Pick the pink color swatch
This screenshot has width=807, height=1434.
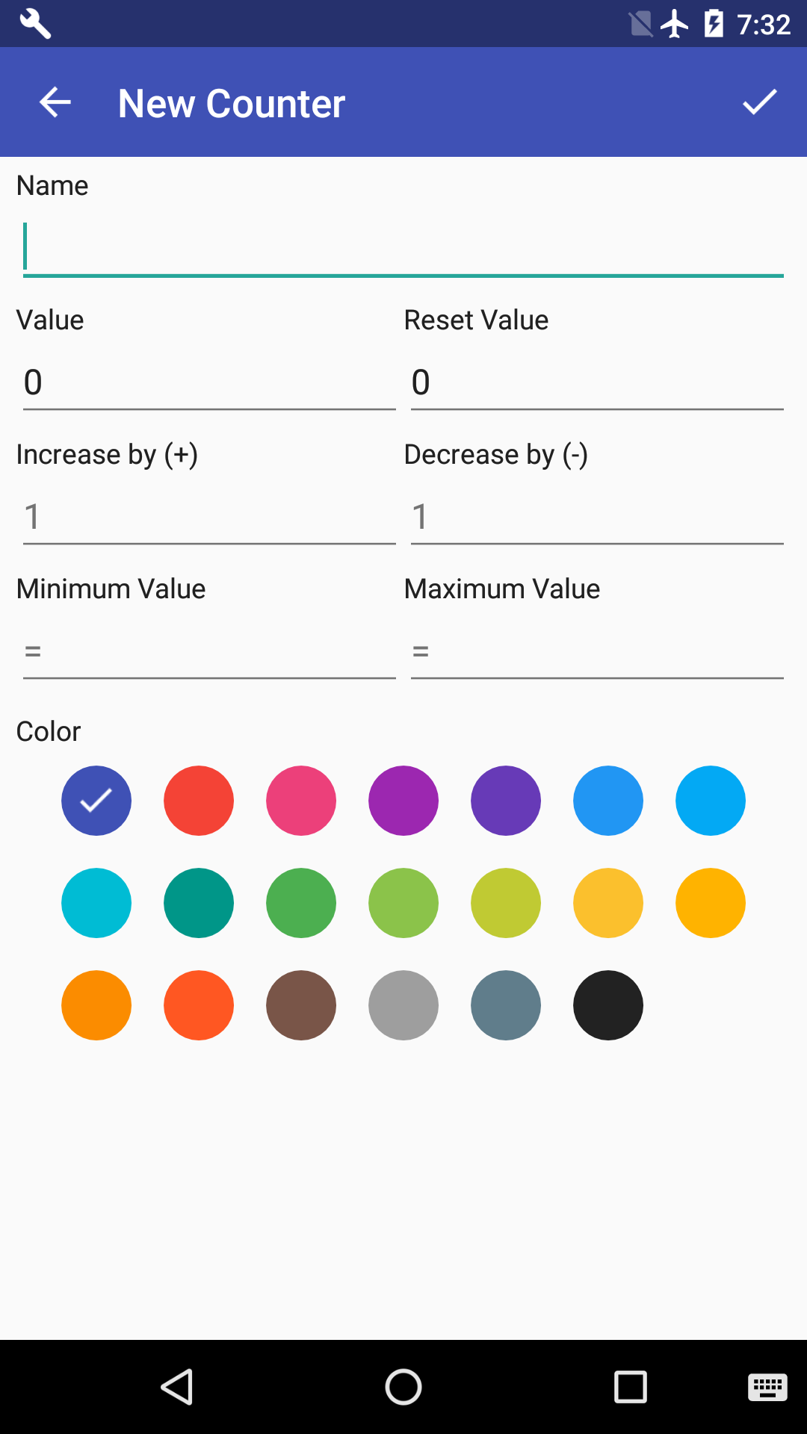tap(300, 800)
